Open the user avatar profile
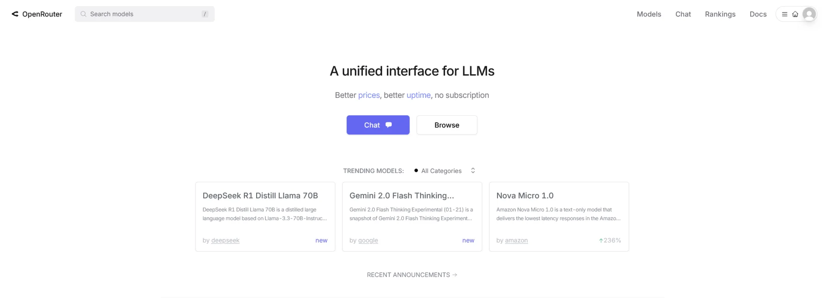 (x=809, y=14)
